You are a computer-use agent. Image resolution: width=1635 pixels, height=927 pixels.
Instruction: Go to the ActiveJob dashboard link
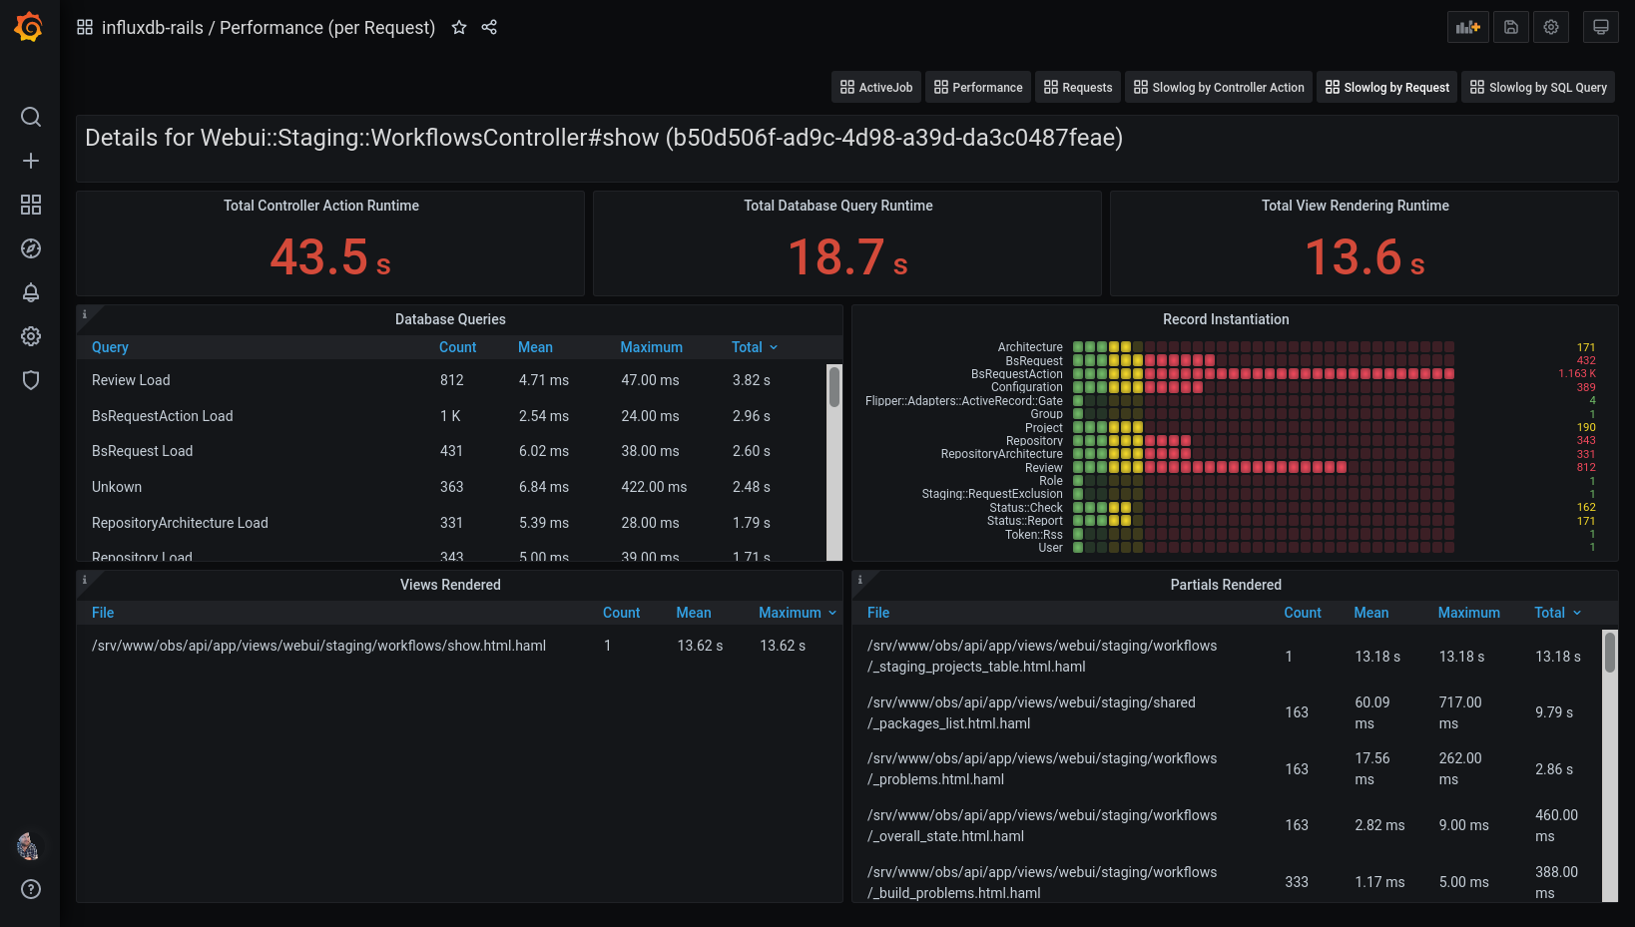pos(875,88)
